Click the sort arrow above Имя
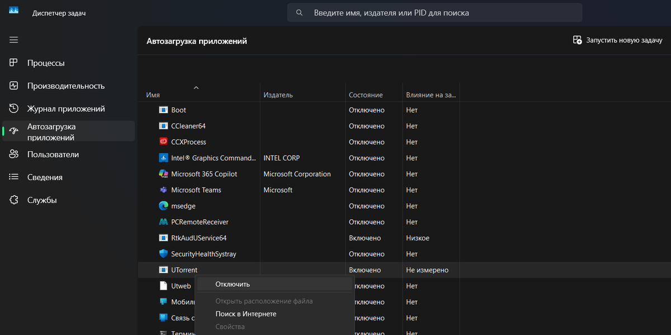 (196, 87)
